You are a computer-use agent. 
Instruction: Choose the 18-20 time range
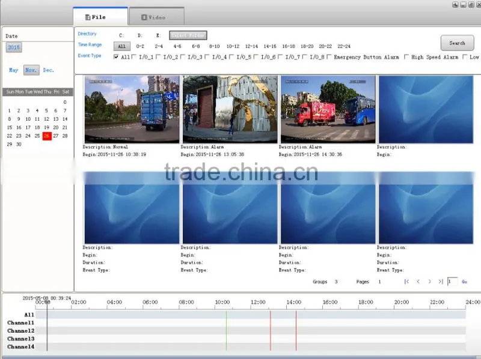pos(307,46)
